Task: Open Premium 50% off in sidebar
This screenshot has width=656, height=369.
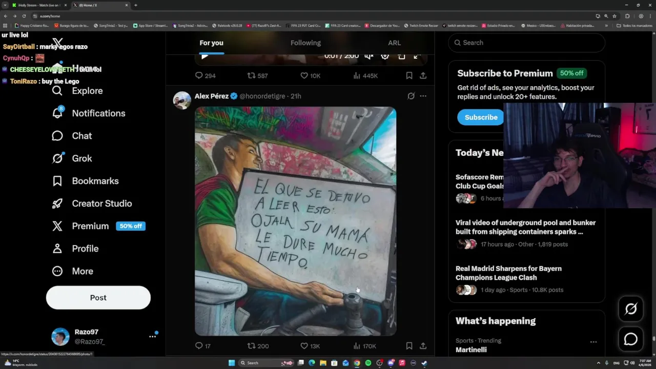Action: pos(98,226)
